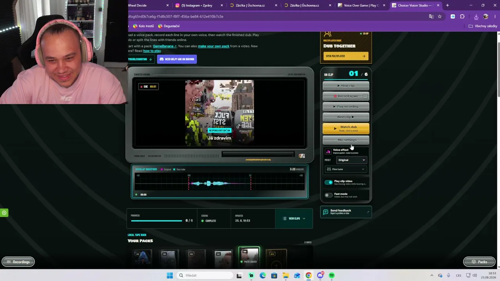Select the Choicer Voicer Studio tab
The height and width of the screenshot is (281, 500).
coord(416,5)
